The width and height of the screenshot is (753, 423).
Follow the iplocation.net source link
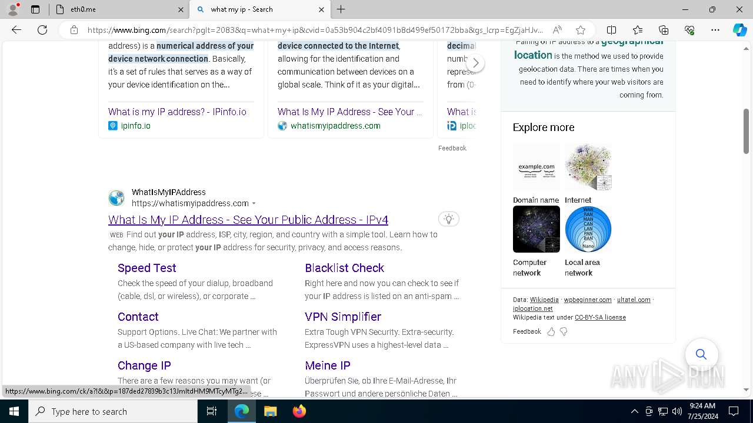pyautogui.click(x=533, y=308)
